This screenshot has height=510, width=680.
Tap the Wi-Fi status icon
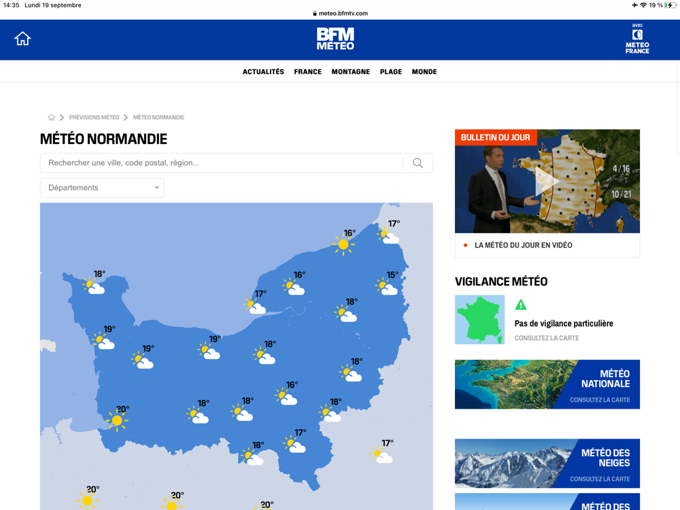[643, 5]
